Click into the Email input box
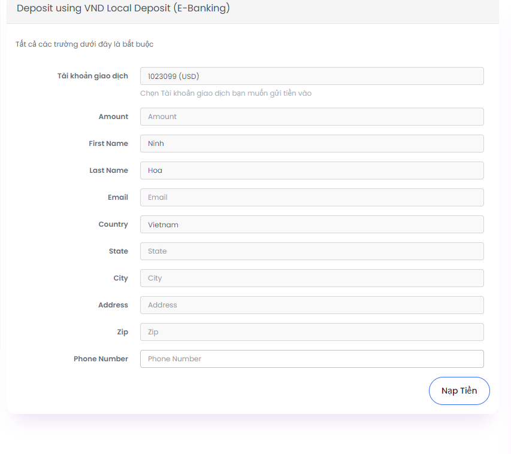The height and width of the screenshot is (454, 511). click(312, 197)
